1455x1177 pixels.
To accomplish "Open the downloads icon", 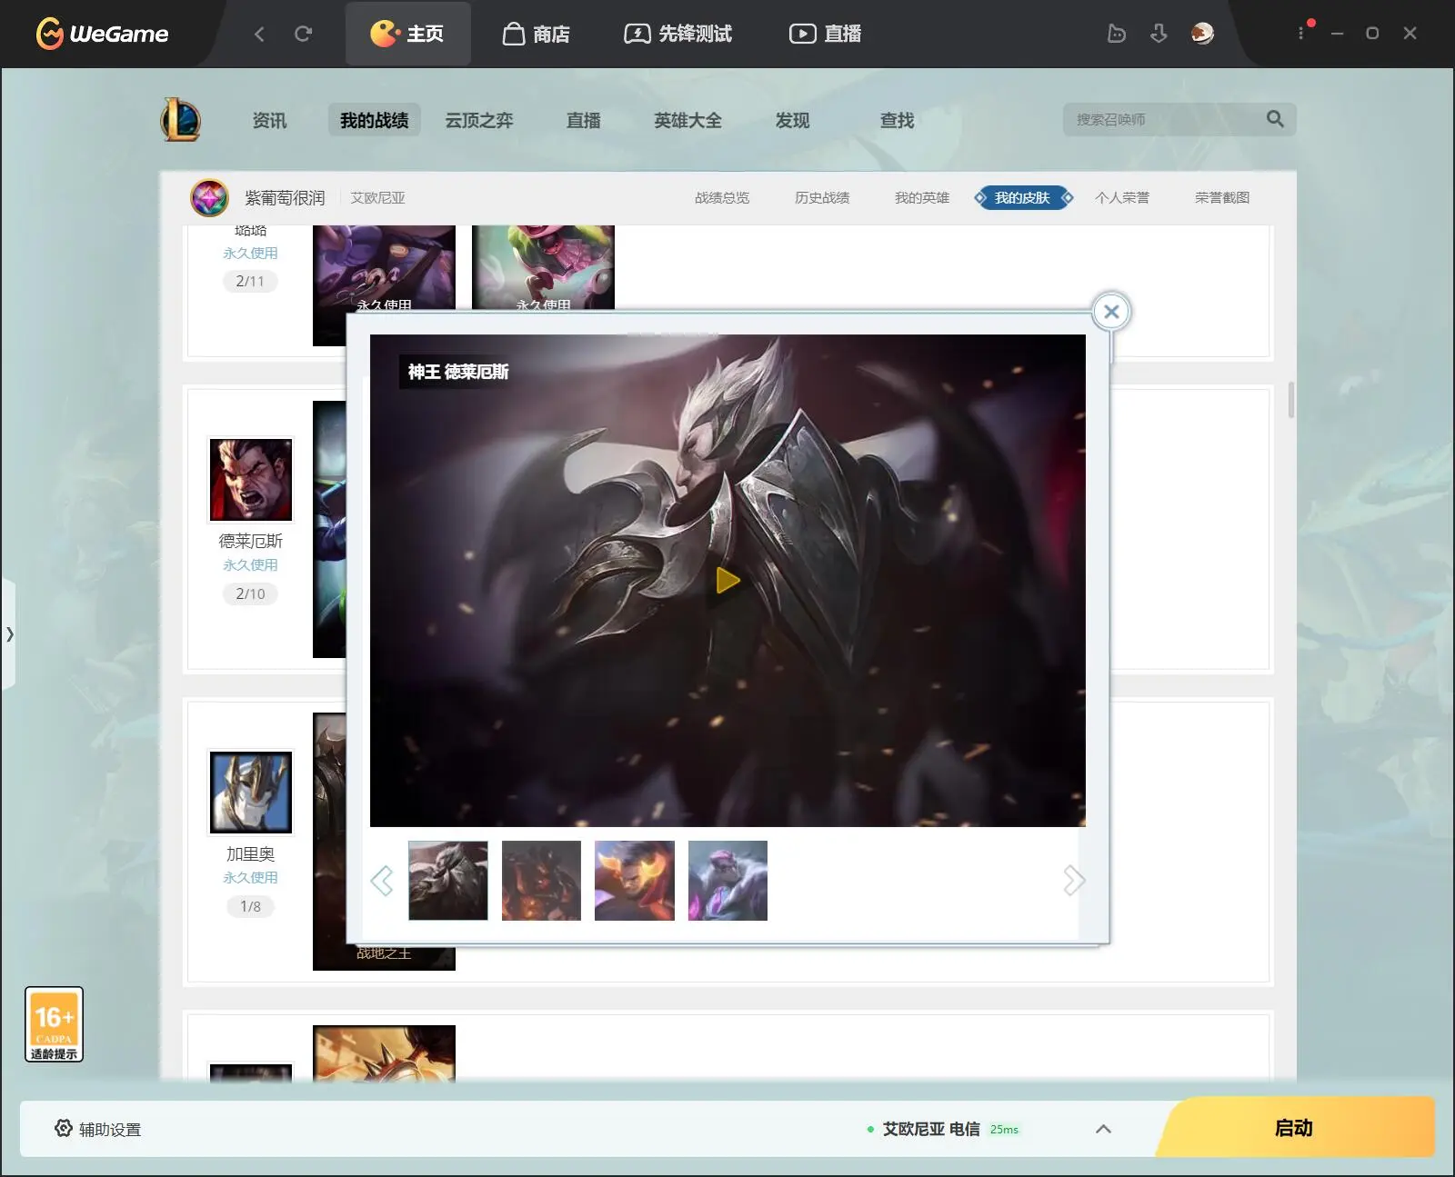I will tap(1159, 34).
